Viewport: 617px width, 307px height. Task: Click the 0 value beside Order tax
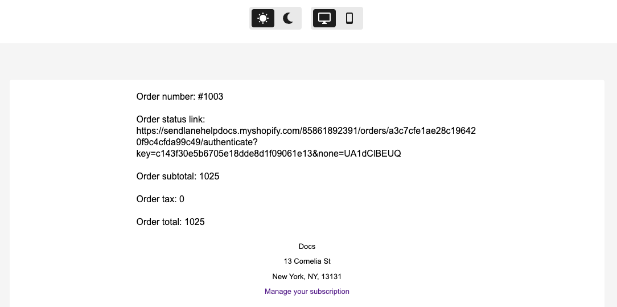(x=182, y=199)
